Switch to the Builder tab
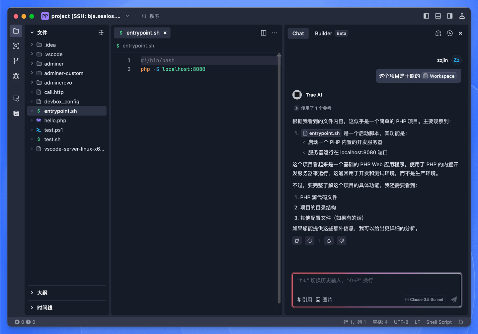Screen dimensions: 478x334 pos(323,33)
